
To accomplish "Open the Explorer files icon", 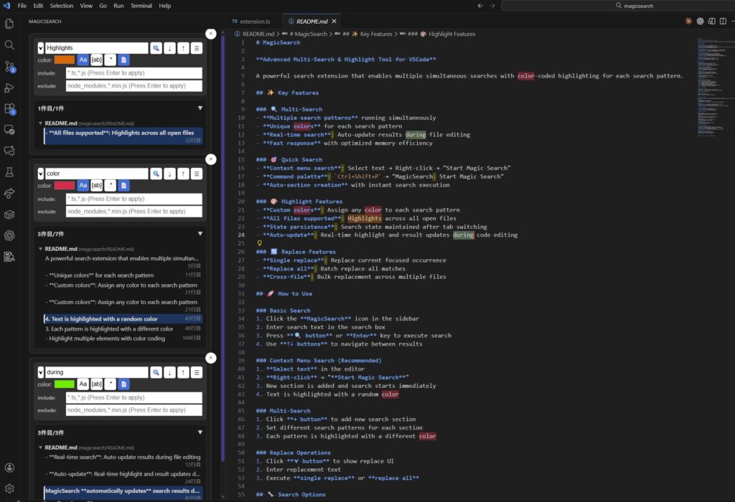I will click(10, 23).
